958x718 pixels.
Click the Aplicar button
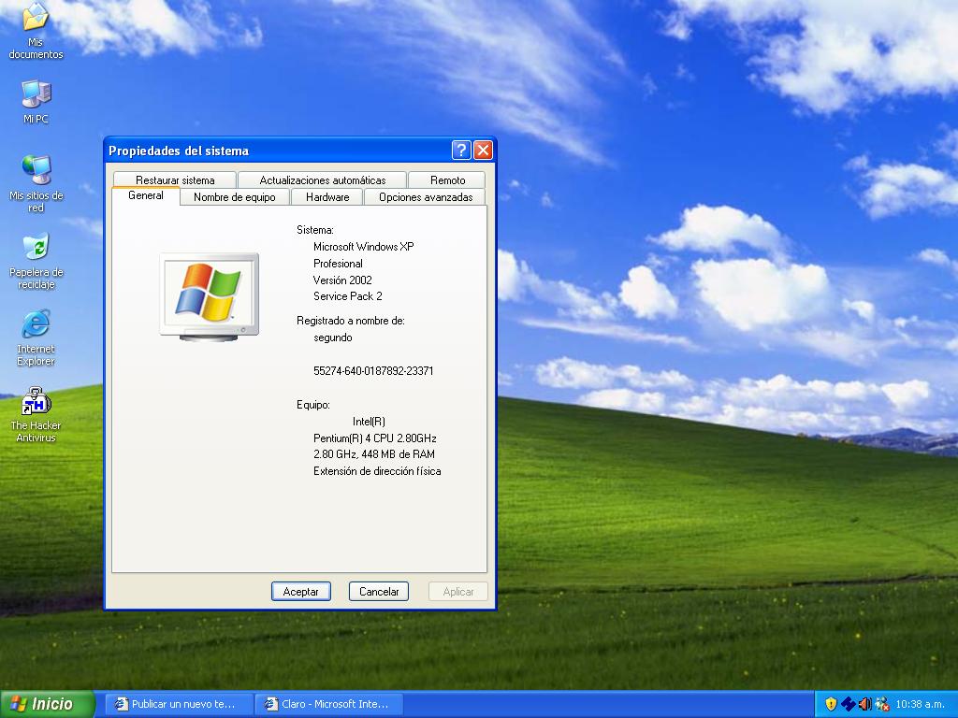458,591
